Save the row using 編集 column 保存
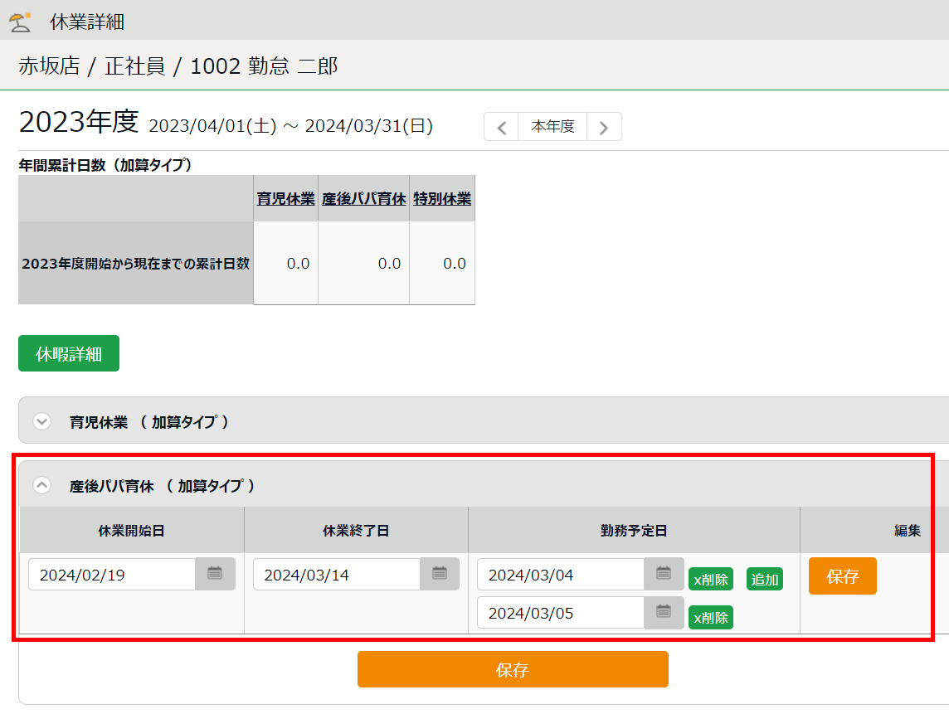The image size is (949, 714). click(x=842, y=576)
